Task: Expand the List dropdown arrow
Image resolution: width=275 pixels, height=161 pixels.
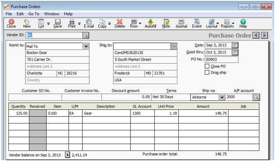Action: click(x=49, y=23)
